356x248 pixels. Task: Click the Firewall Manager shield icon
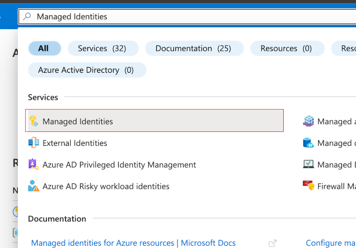[309, 186]
